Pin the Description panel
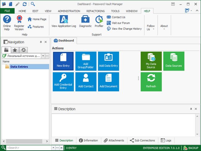Screen dimensions: 201x151 point(191,109)
